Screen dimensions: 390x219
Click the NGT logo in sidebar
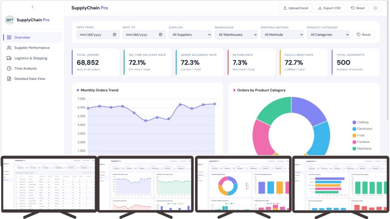pyautogui.click(x=10, y=20)
